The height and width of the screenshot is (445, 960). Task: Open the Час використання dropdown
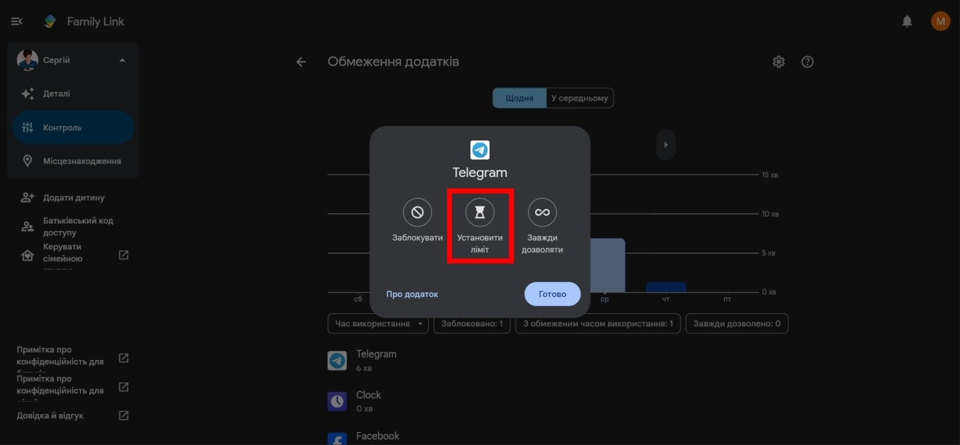pos(378,324)
